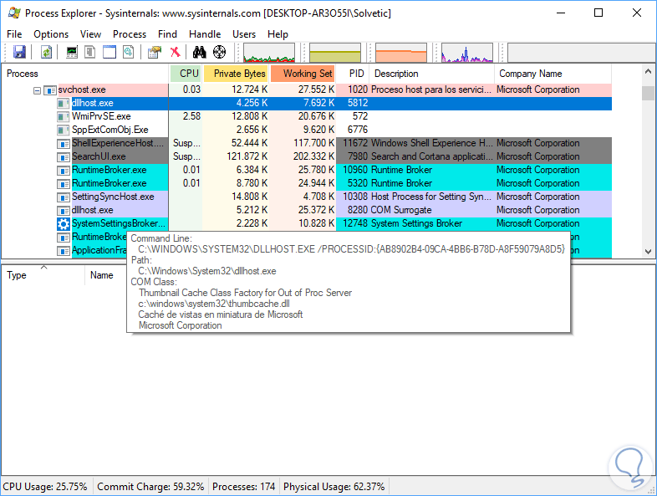The image size is (657, 496).
Task: Click the binoculars Find Handle icon
Action: tap(200, 53)
